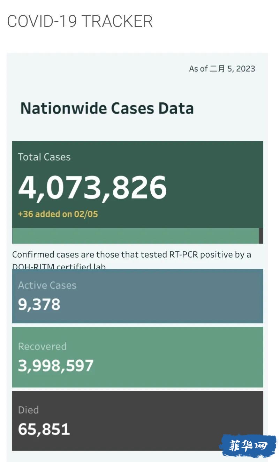The width and height of the screenshot is (280, 462).
Task: Select the Active Cases blue card
Action: pyautogui.click(x=137, y=296)
